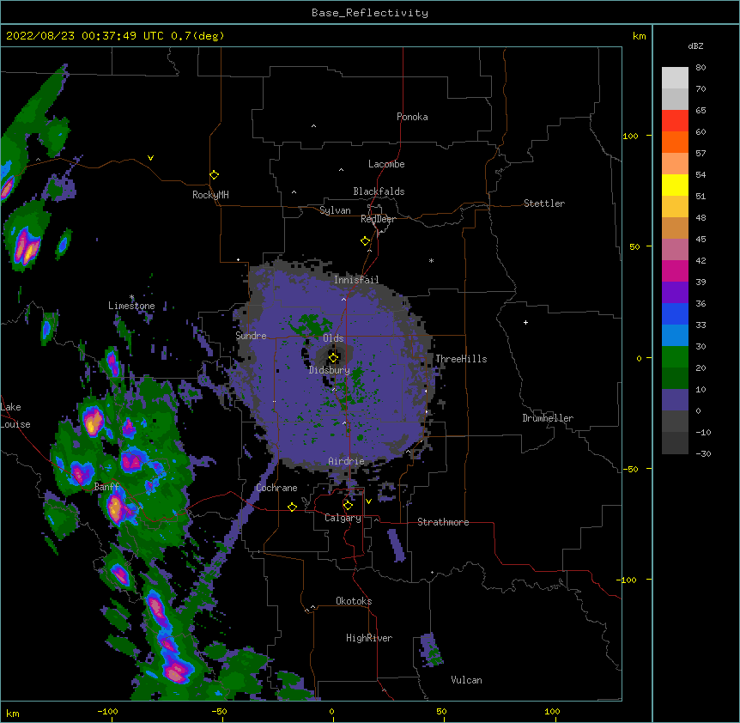
Task: Click the -50 tick label on the bottom axis
Action: (x=220, y=711)
